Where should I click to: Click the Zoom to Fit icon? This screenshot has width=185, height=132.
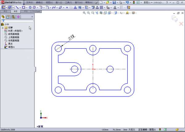[84, 13]
